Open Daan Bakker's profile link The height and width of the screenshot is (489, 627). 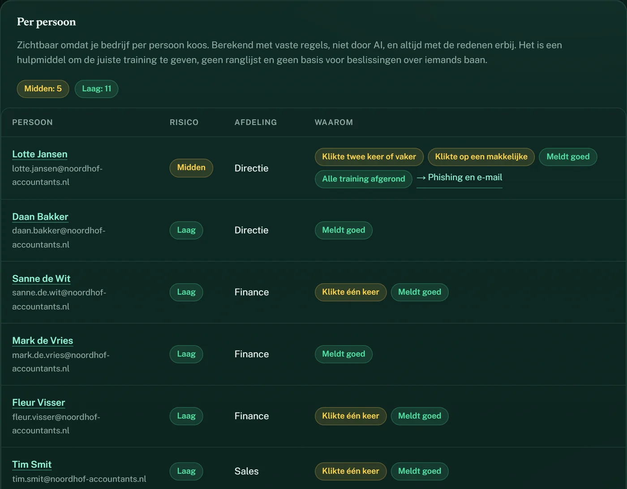coord(40,217)
